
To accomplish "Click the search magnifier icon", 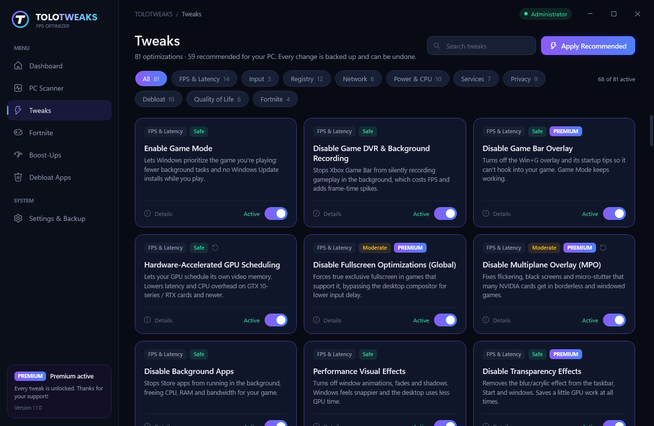I will coord(437,46).
